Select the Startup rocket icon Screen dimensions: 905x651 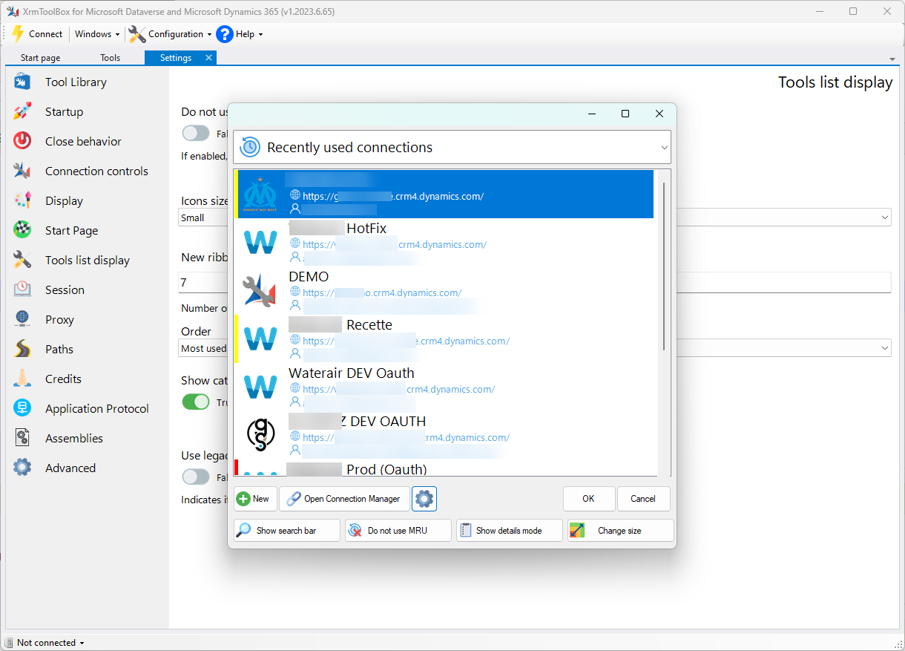[22, 111]
